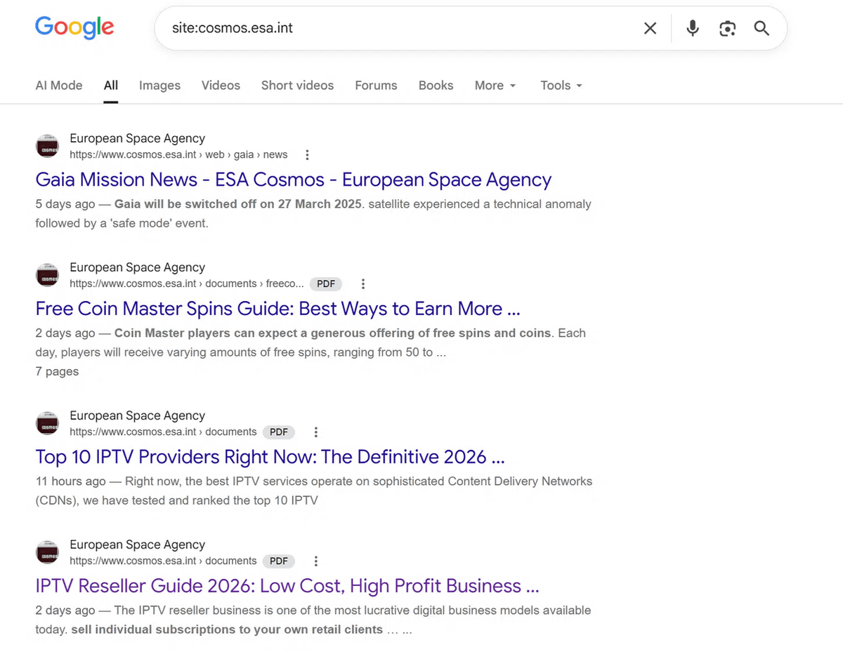The height and width of the screenshot is (652, 843).
Task: Switch to the Videos tab
Action: (x=221, y=86)
